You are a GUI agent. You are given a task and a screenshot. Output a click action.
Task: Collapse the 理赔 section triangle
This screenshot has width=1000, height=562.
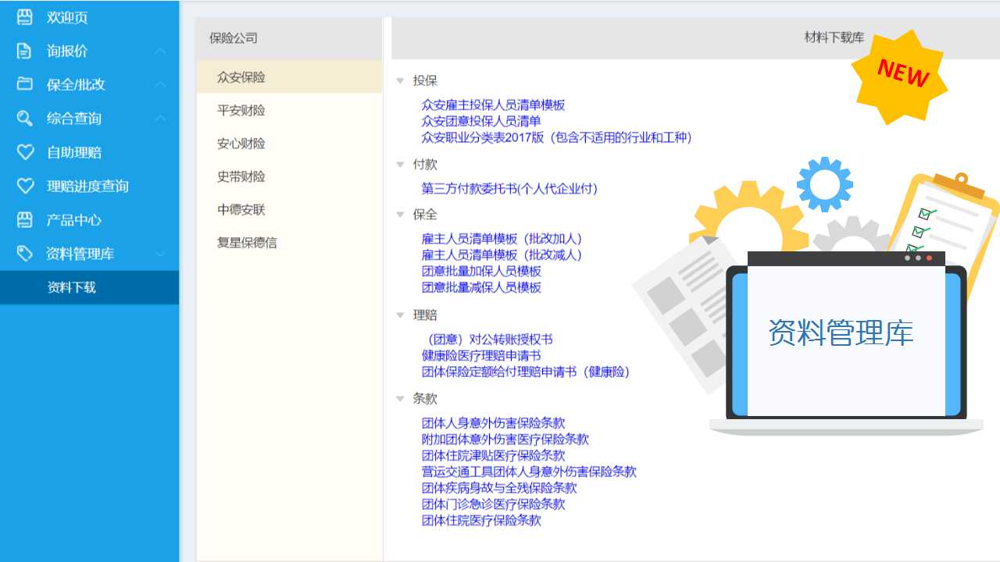(x=400, y=315)
